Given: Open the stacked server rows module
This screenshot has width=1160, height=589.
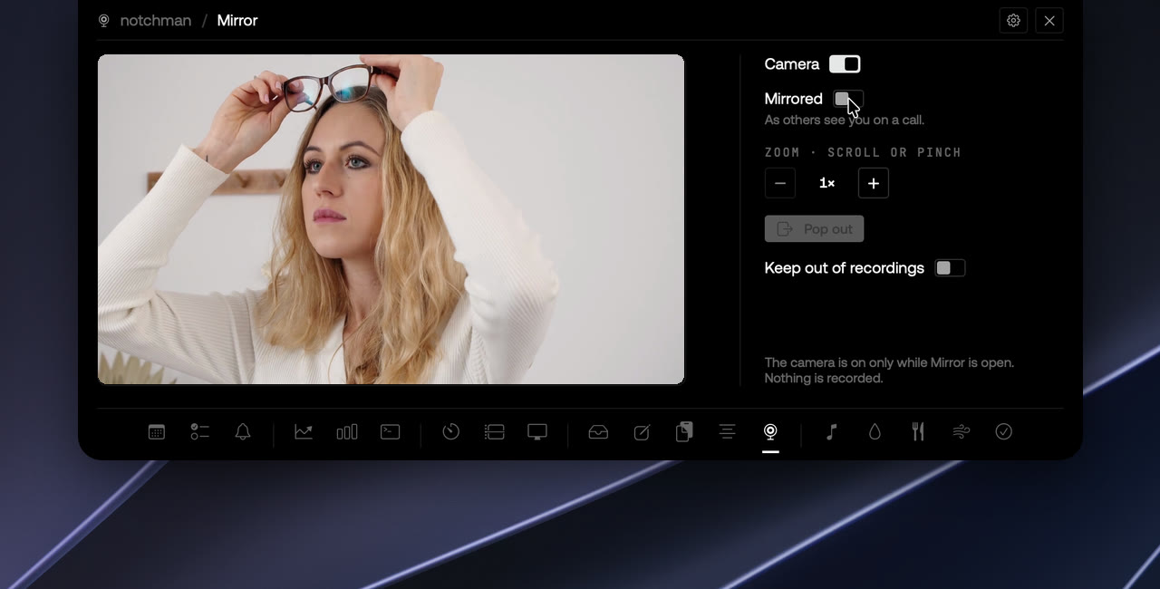Looking at the screenshot, I should (494, 432).
